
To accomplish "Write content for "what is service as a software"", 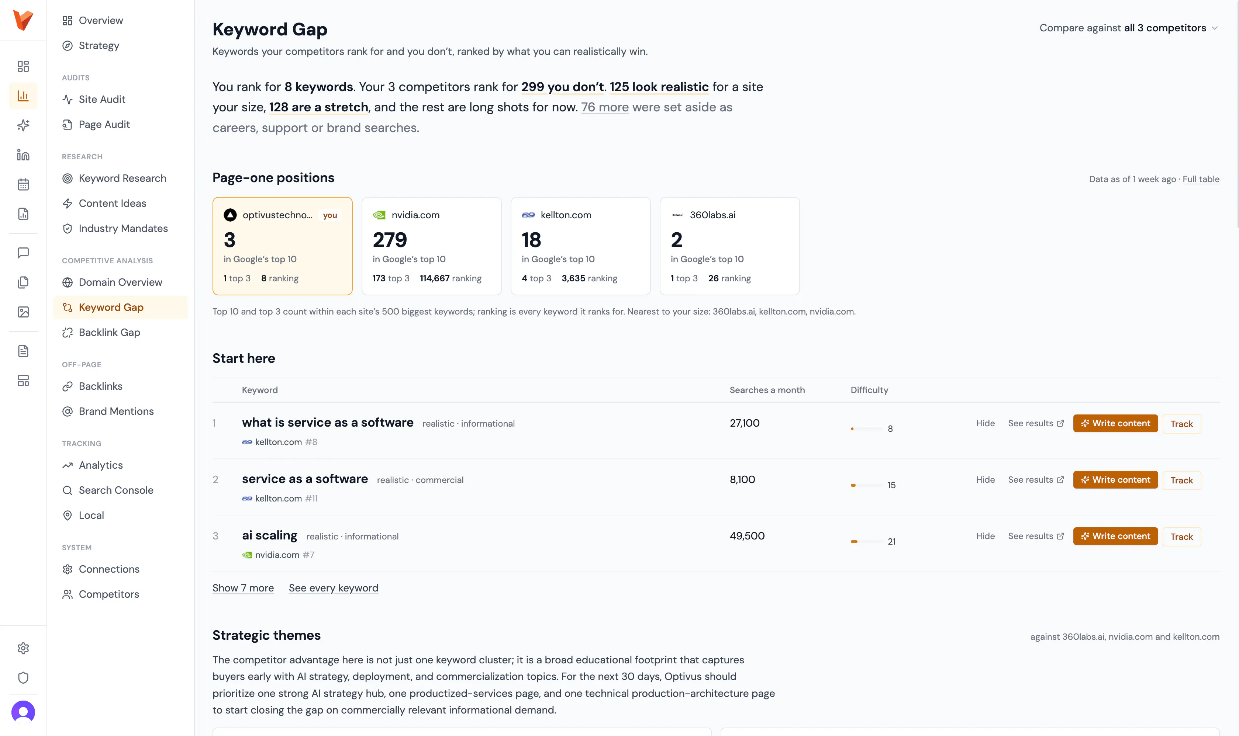I will click(x=1115, y=424).
